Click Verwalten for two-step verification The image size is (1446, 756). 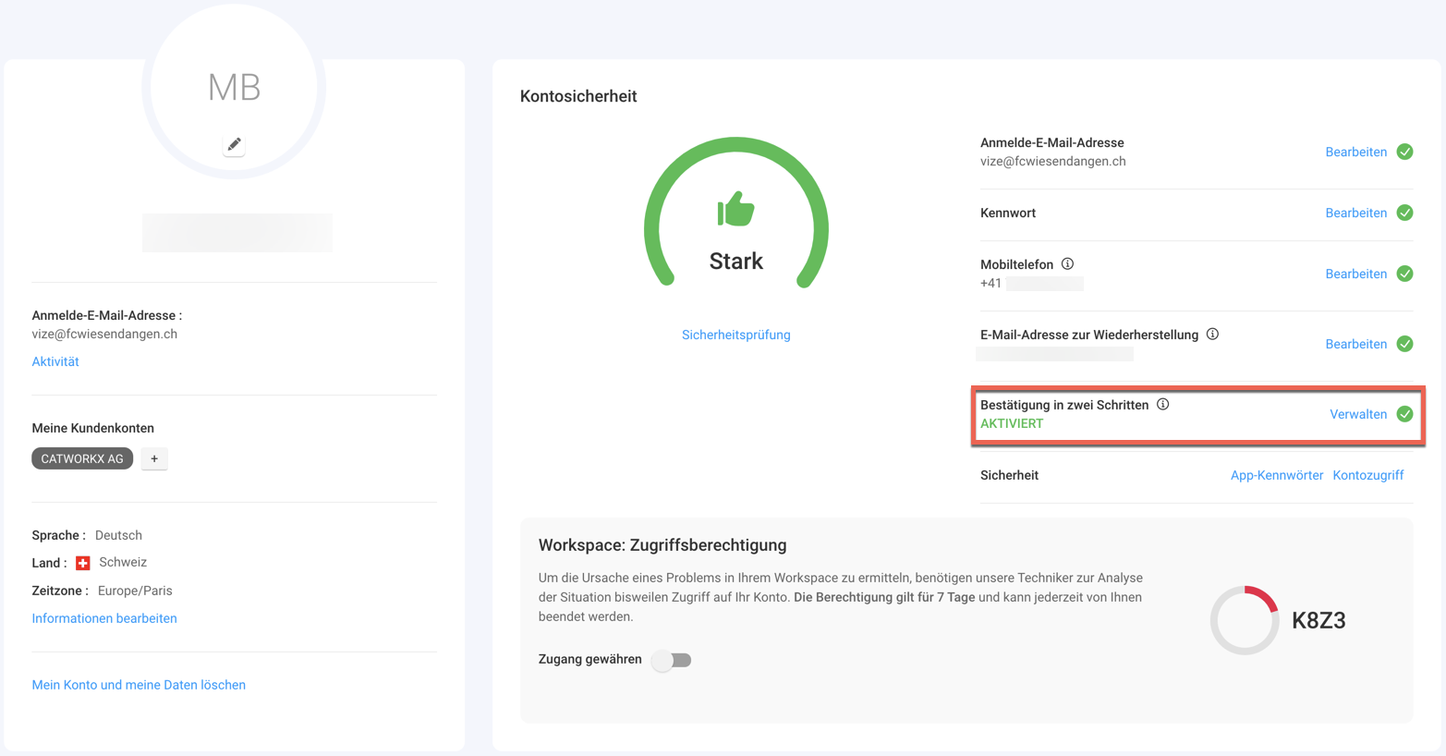pyautogui.click(x=1357, y=414)
